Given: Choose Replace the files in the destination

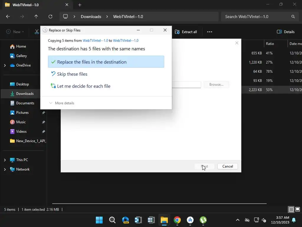Looking at the screenshot, I should click(x=106, y=62).
